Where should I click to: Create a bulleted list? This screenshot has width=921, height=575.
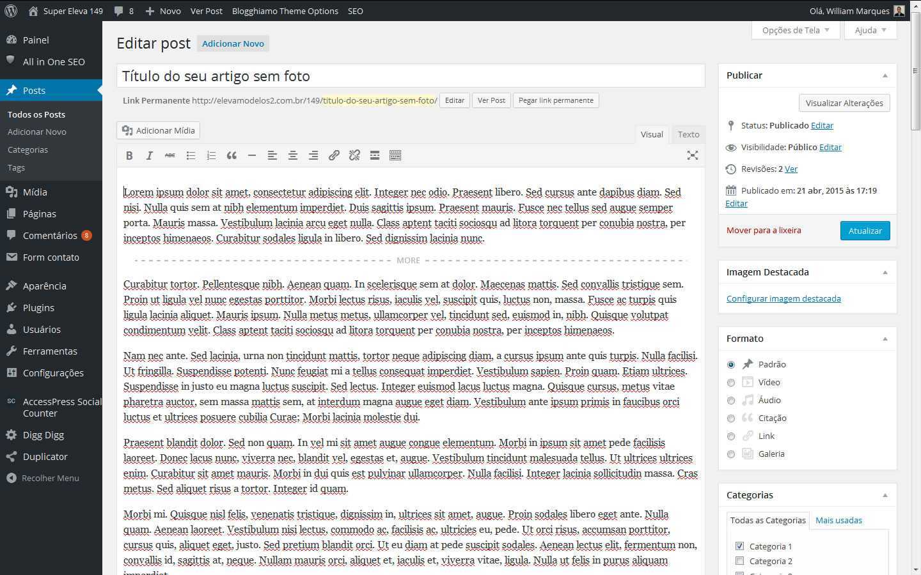(x=191, y=155)
